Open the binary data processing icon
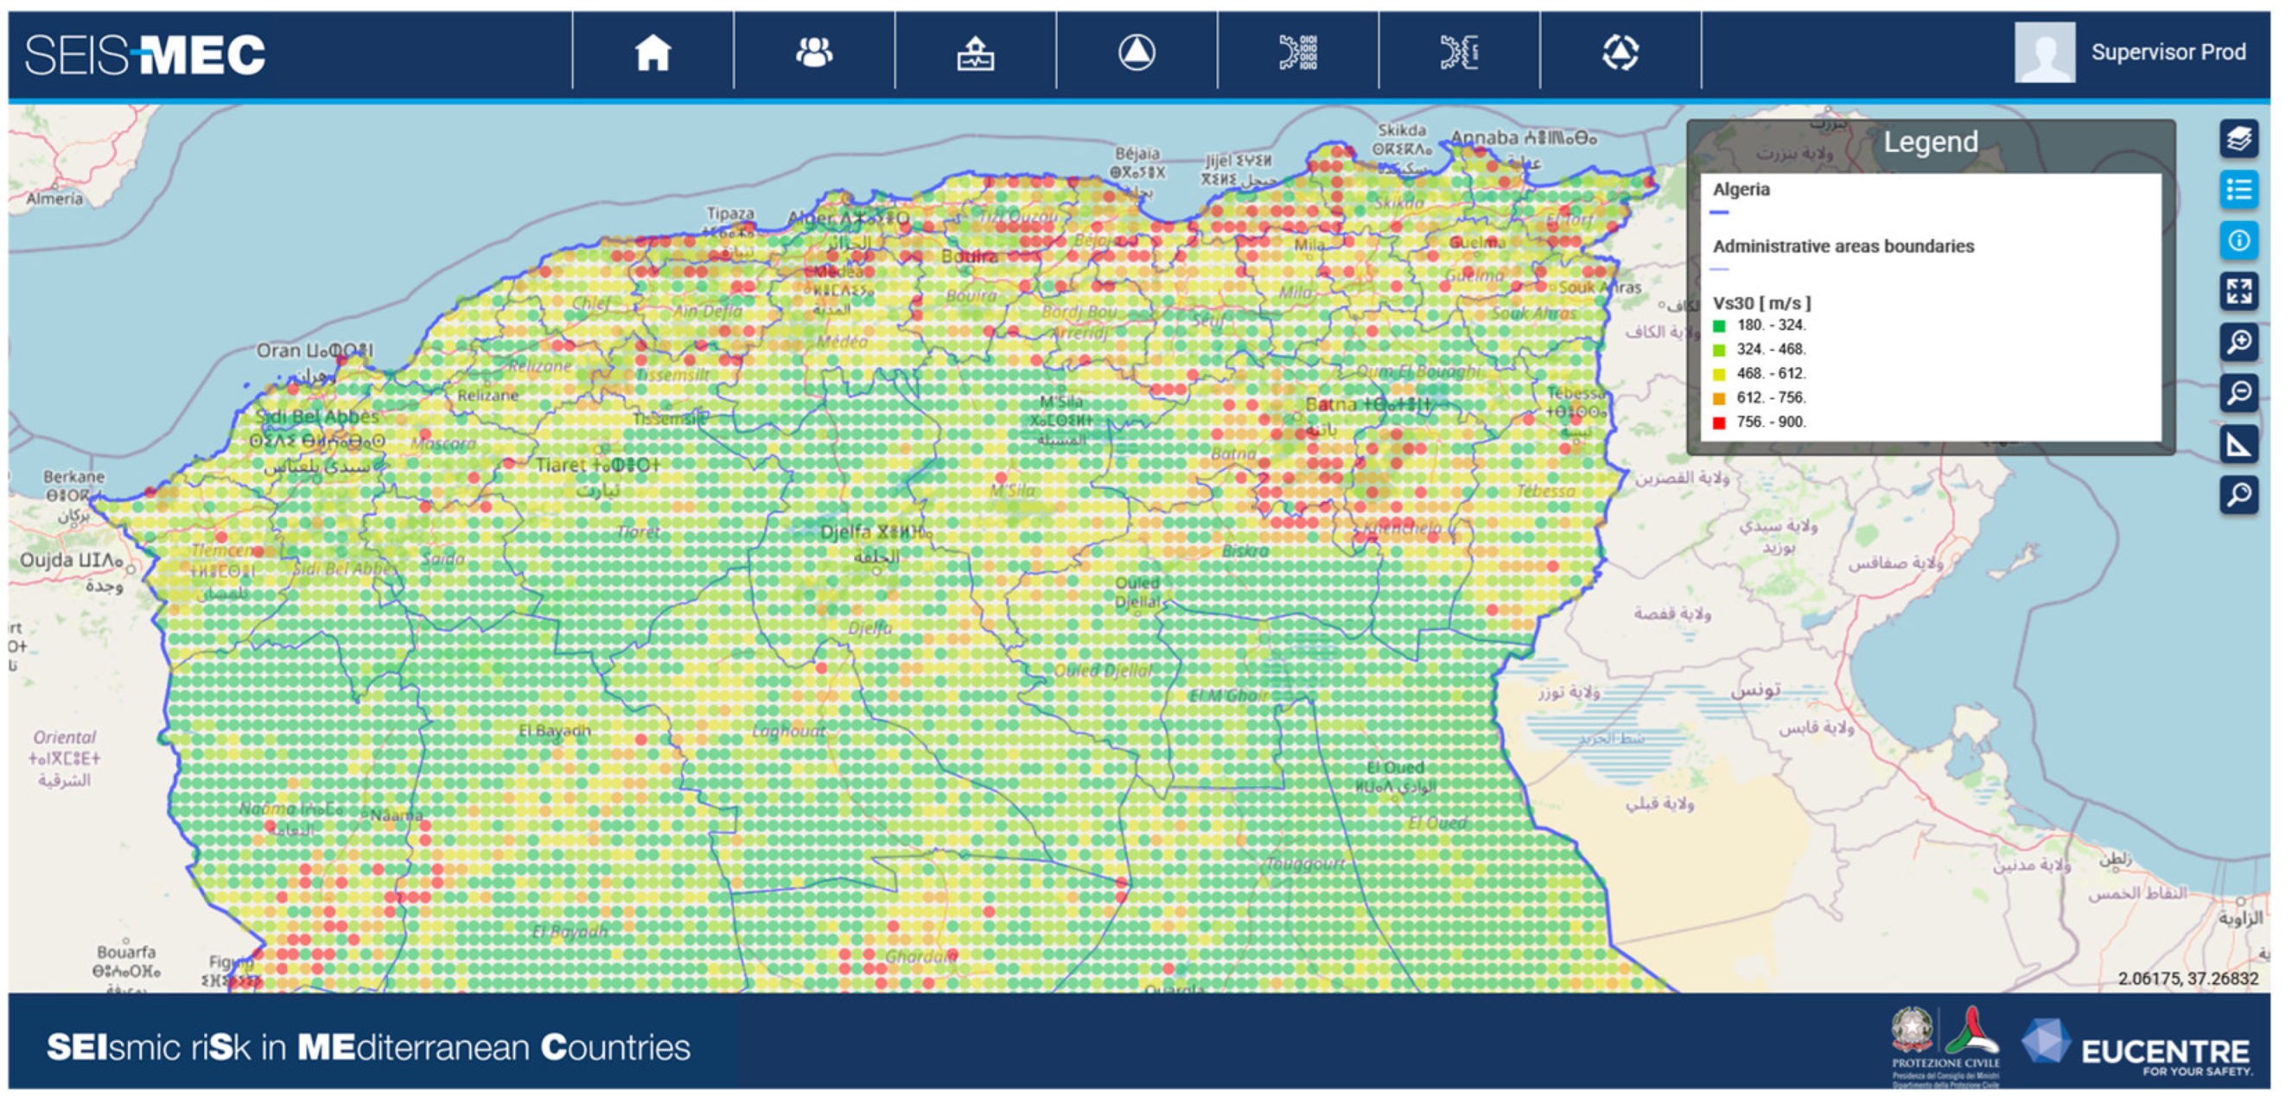Viewport: 2292px width, 1111px height. tap(1297, 53)
